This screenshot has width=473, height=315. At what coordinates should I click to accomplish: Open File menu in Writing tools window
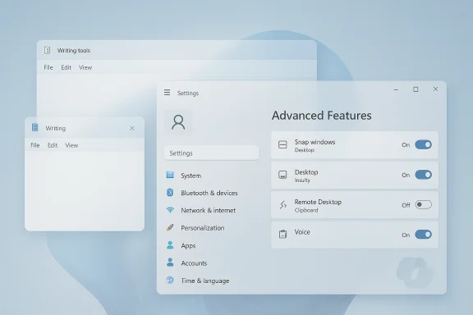[48, 67]
